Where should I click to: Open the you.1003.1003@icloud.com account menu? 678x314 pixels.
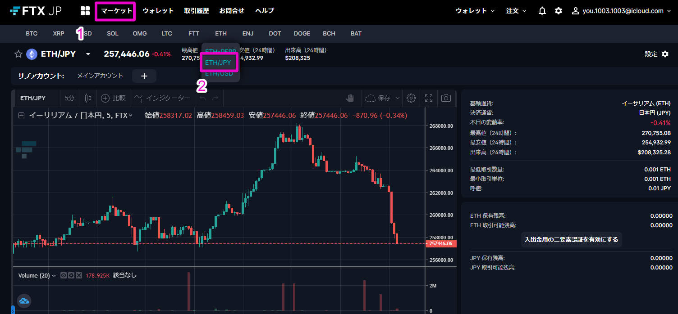pyautogui.click(x=621, y=11)
